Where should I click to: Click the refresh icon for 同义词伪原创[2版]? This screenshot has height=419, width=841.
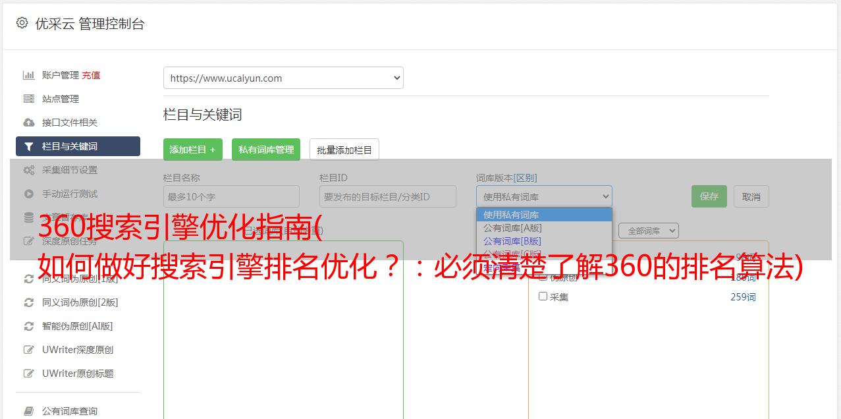click(29, 302)
